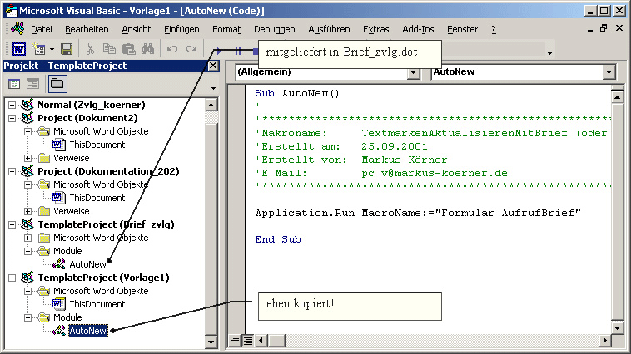The width and height of the screenshot is (631, 354).
Task: Click the Cut scissors icon
Action: (x=90, y=49)
